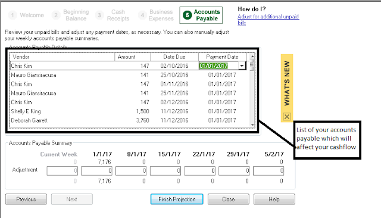Select step 2 Beginning Balance
This screenshot has width=381, height=218.
click(x=70, y=15)
